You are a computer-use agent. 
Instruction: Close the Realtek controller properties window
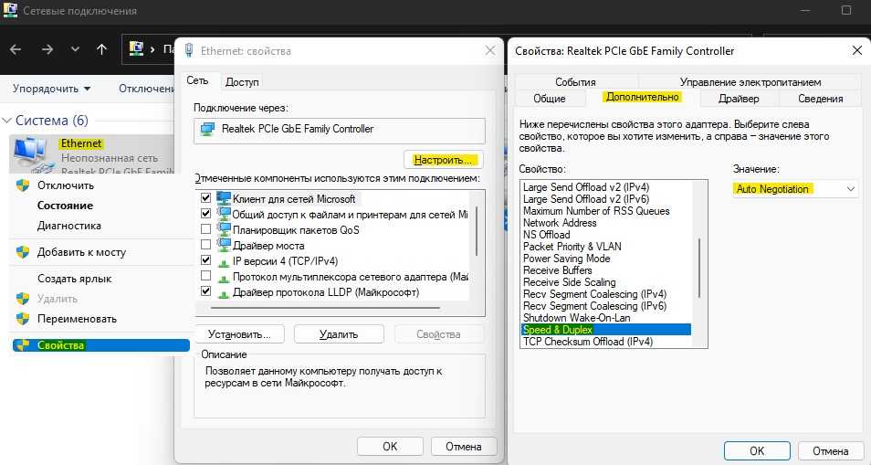pos(855,50)
